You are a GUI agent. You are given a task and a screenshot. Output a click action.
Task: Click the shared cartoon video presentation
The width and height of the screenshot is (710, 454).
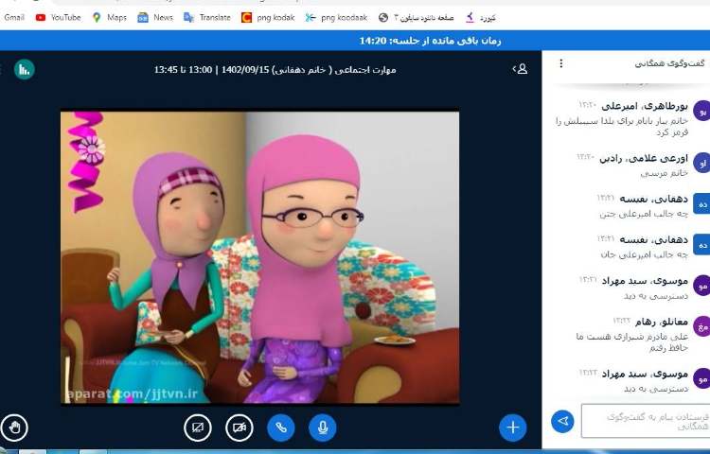(x=260, y=257)
